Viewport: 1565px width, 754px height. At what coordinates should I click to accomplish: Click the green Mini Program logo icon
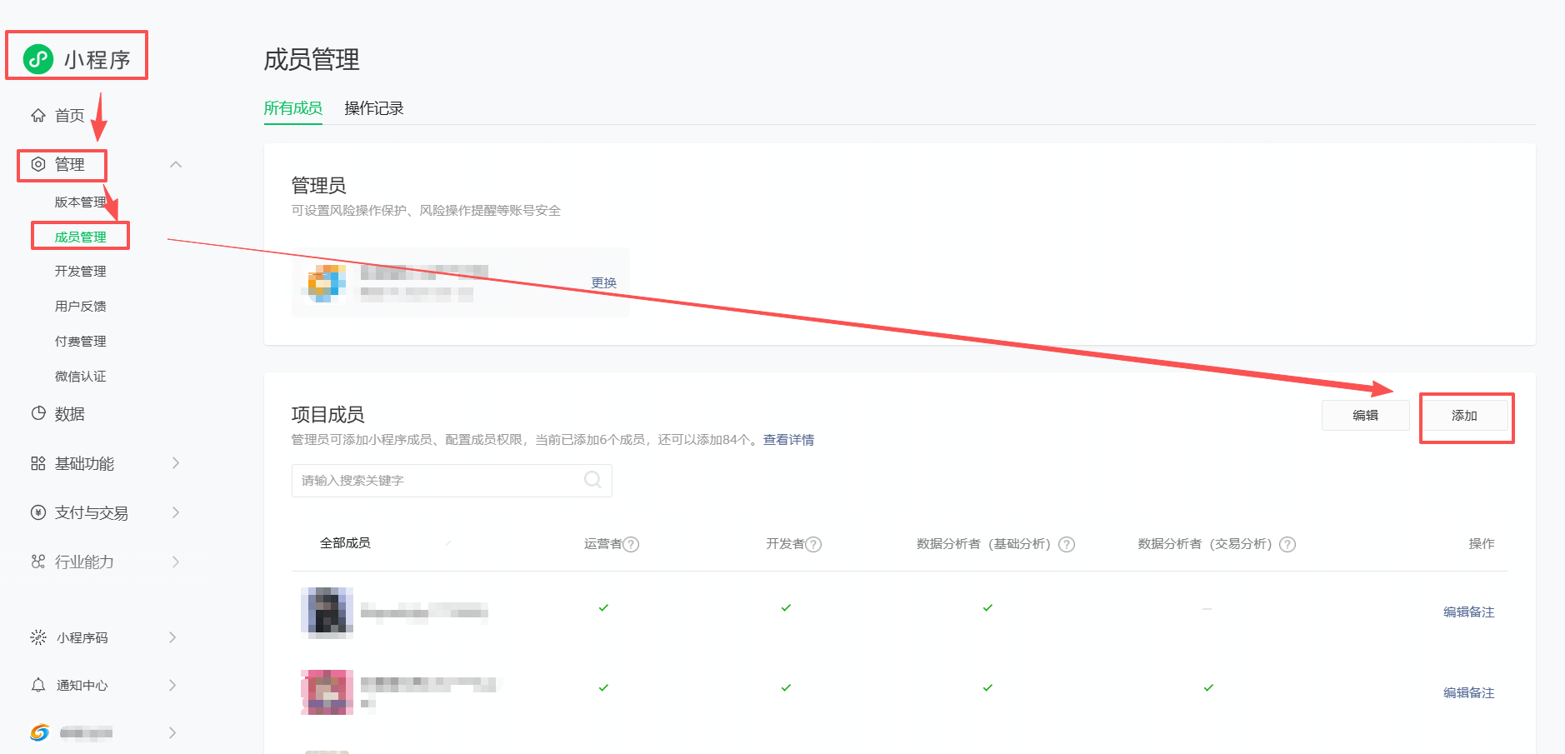pyautogui.click(x=38, y=59)
